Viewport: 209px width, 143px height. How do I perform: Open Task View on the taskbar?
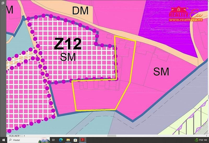(53, 140)
